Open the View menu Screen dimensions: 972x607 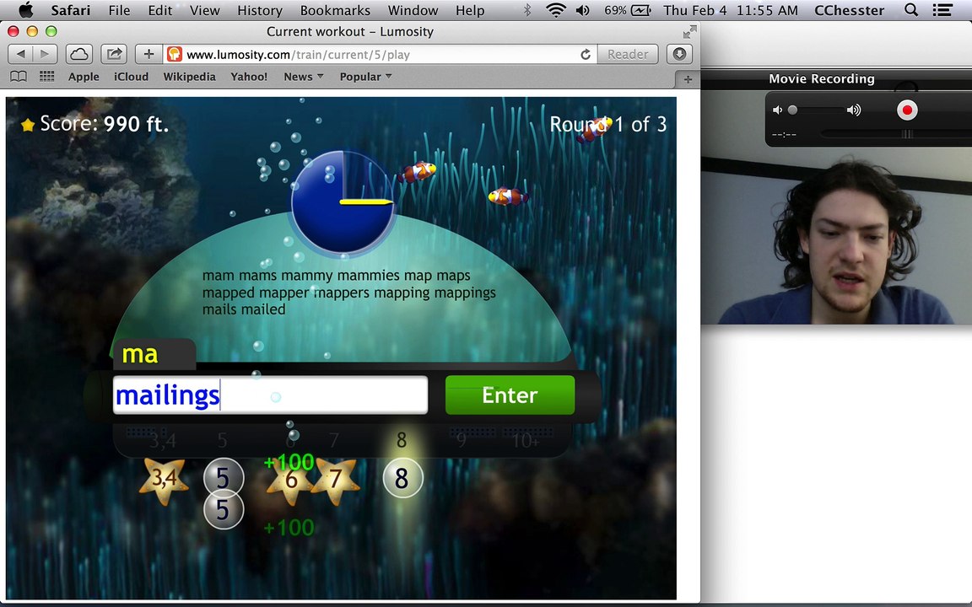point(204,10)
